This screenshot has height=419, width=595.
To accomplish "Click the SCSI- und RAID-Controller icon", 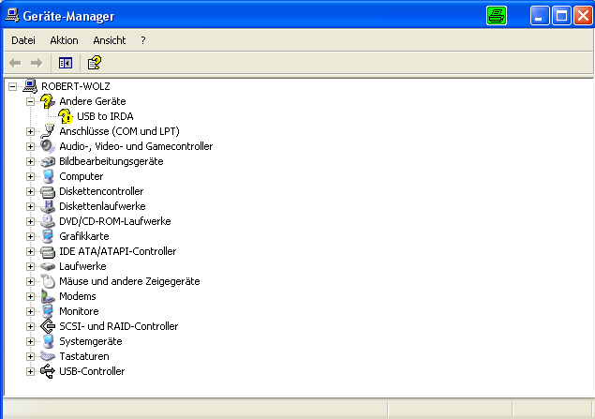I will click(x=48, y=326).
